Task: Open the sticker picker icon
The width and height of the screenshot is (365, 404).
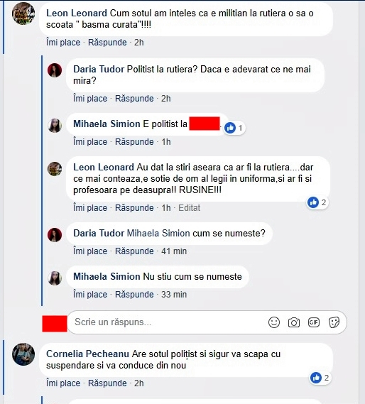Action: (334, 322)
